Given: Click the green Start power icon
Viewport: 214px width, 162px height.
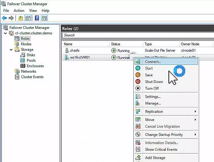Looking at the screenshot, I should pos(138,68).
